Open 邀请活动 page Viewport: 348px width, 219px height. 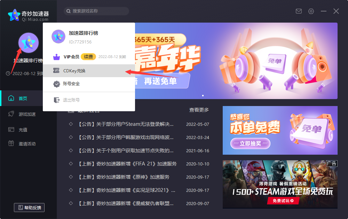coord(27,144)
